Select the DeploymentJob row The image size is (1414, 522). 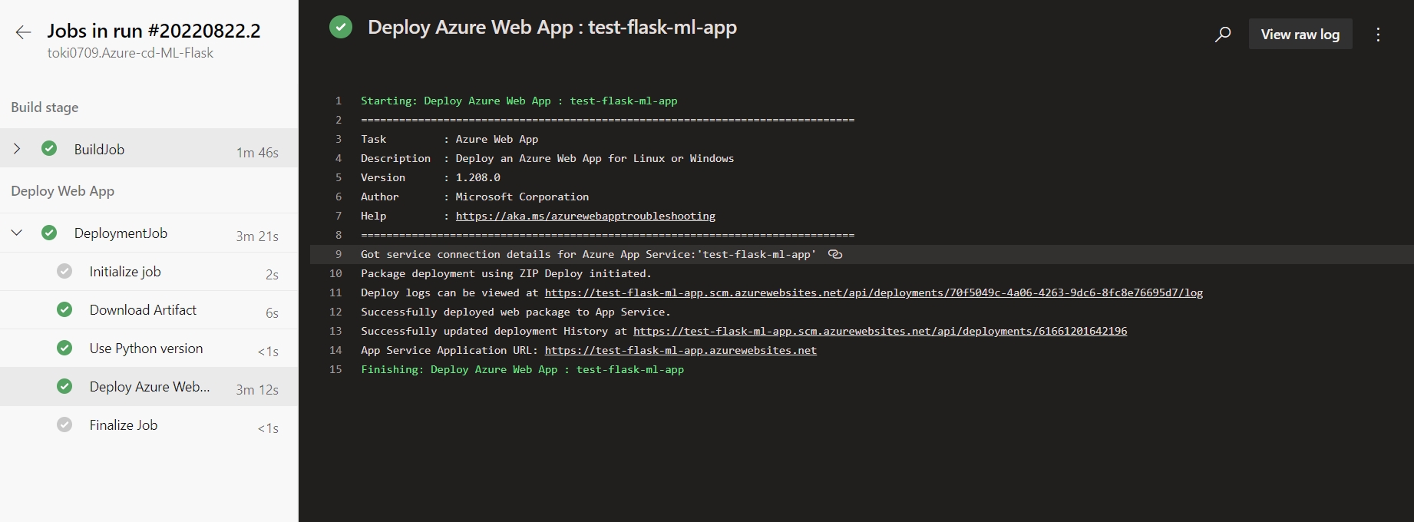tap(149, 233)
